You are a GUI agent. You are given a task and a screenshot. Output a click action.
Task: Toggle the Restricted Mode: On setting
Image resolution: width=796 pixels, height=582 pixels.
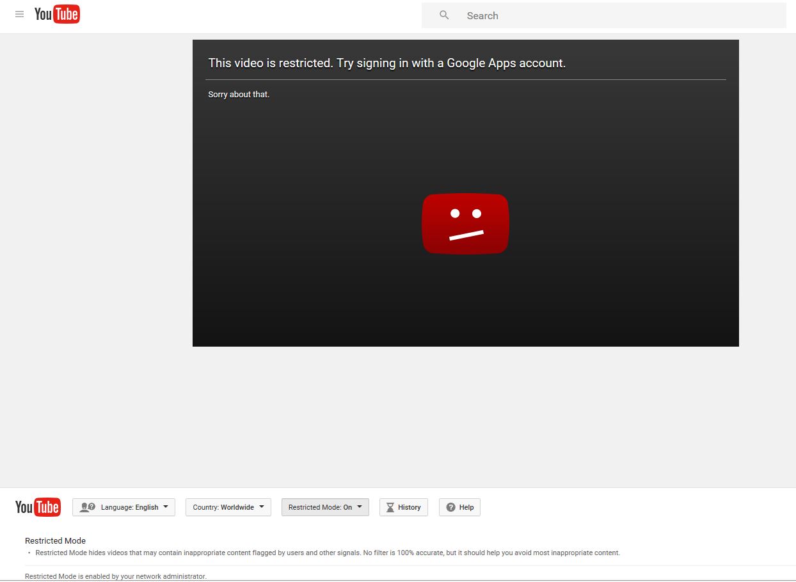pyautogui.click(x=320, y=507)
